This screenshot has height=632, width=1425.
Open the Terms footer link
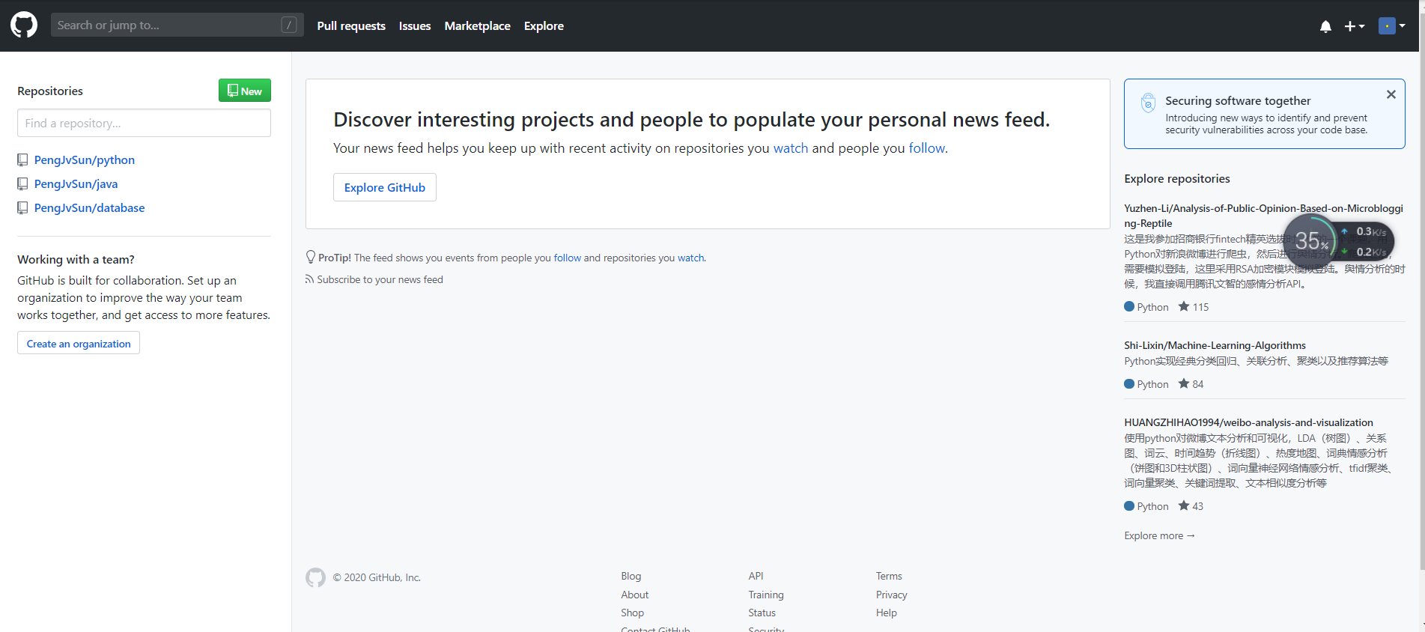(889, 577)
